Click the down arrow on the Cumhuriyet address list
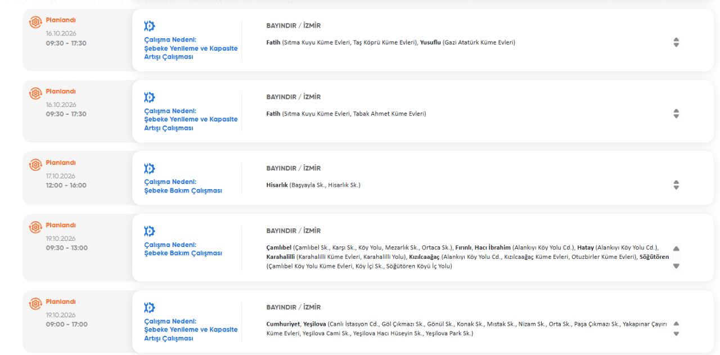Viewport: 720px width, 355px height. pyautogui.click(x=676, y=334)
